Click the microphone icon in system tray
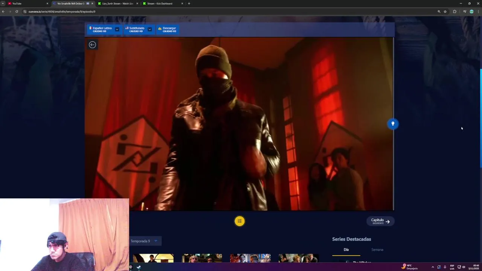Viewport: 482px width, 271px height. point(445,267)
